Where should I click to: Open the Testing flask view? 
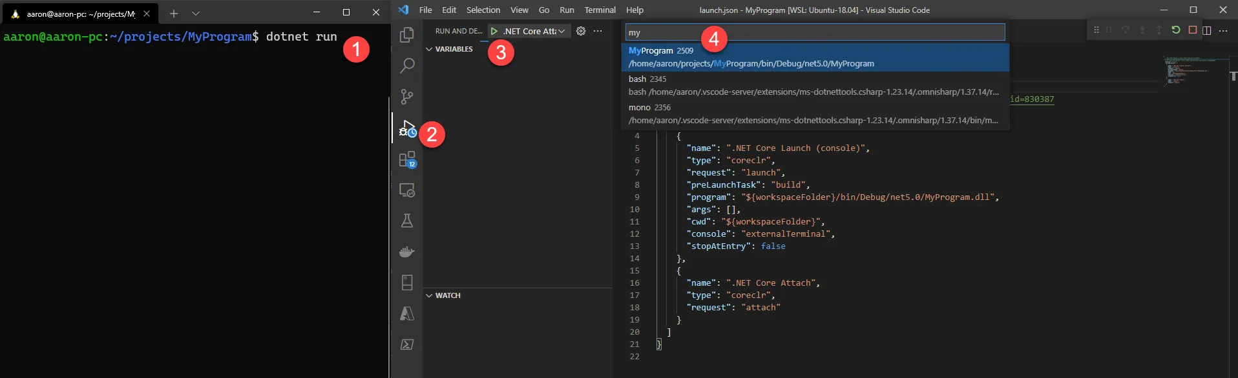[x=406, y=221]
